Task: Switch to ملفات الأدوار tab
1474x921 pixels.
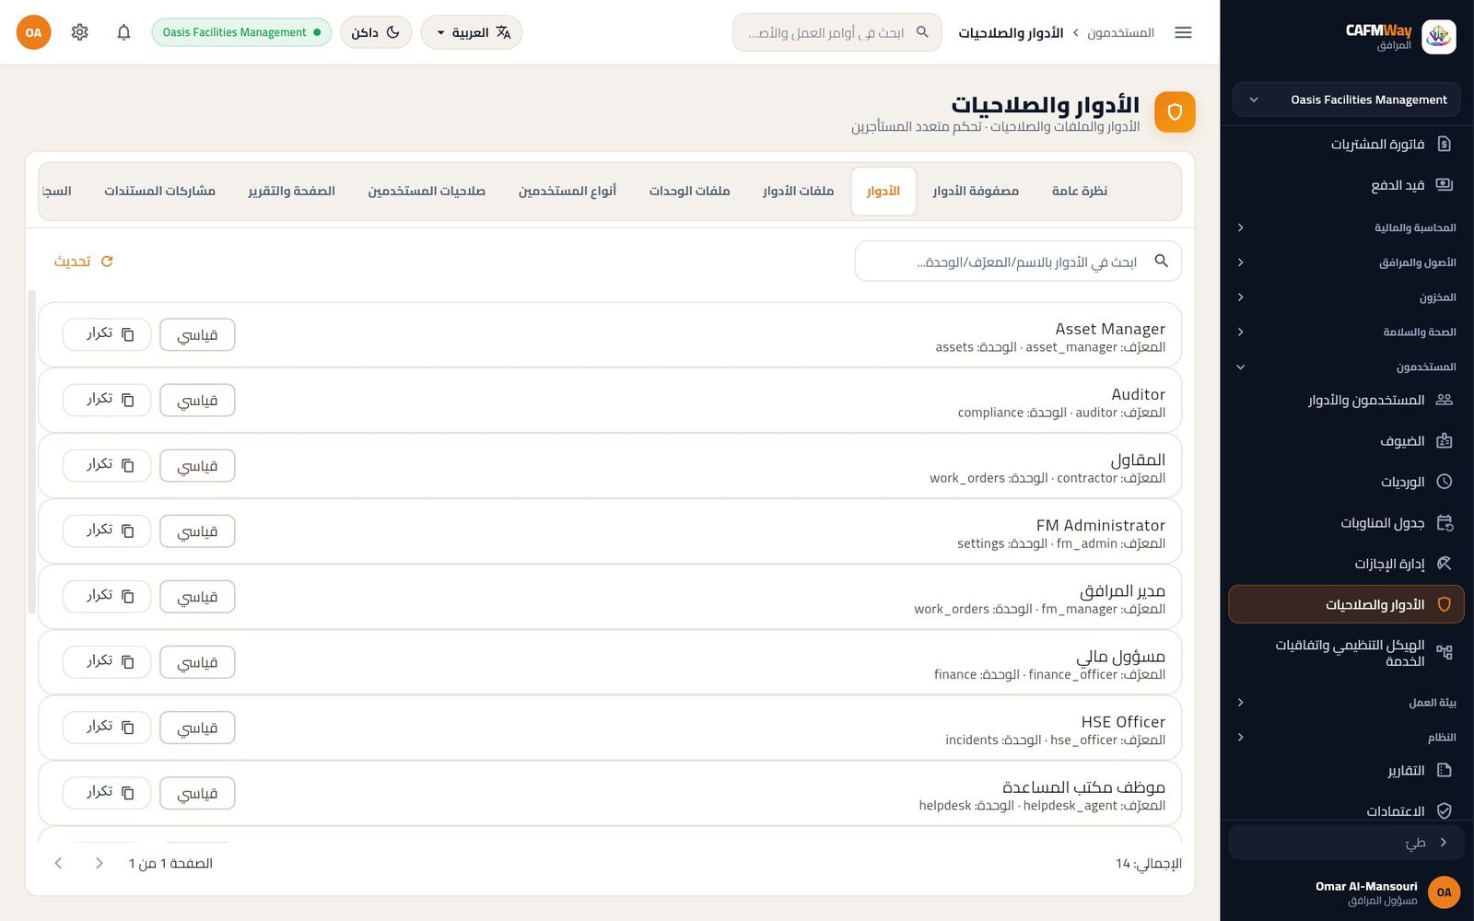Action: 798,191
